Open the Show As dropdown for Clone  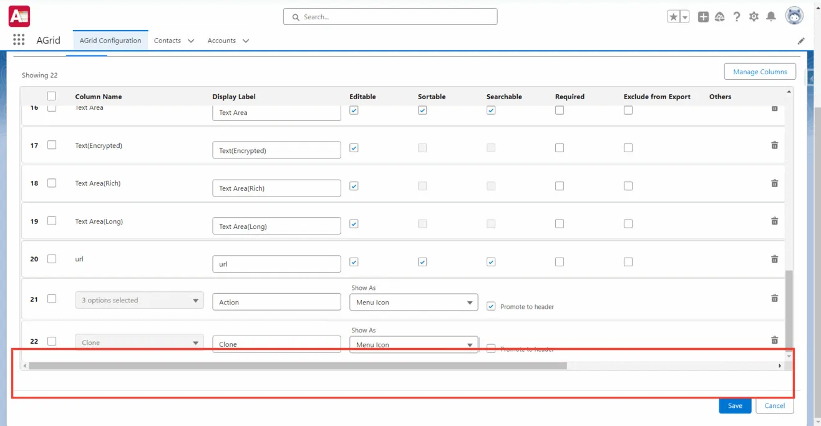[x=414, y=344]
